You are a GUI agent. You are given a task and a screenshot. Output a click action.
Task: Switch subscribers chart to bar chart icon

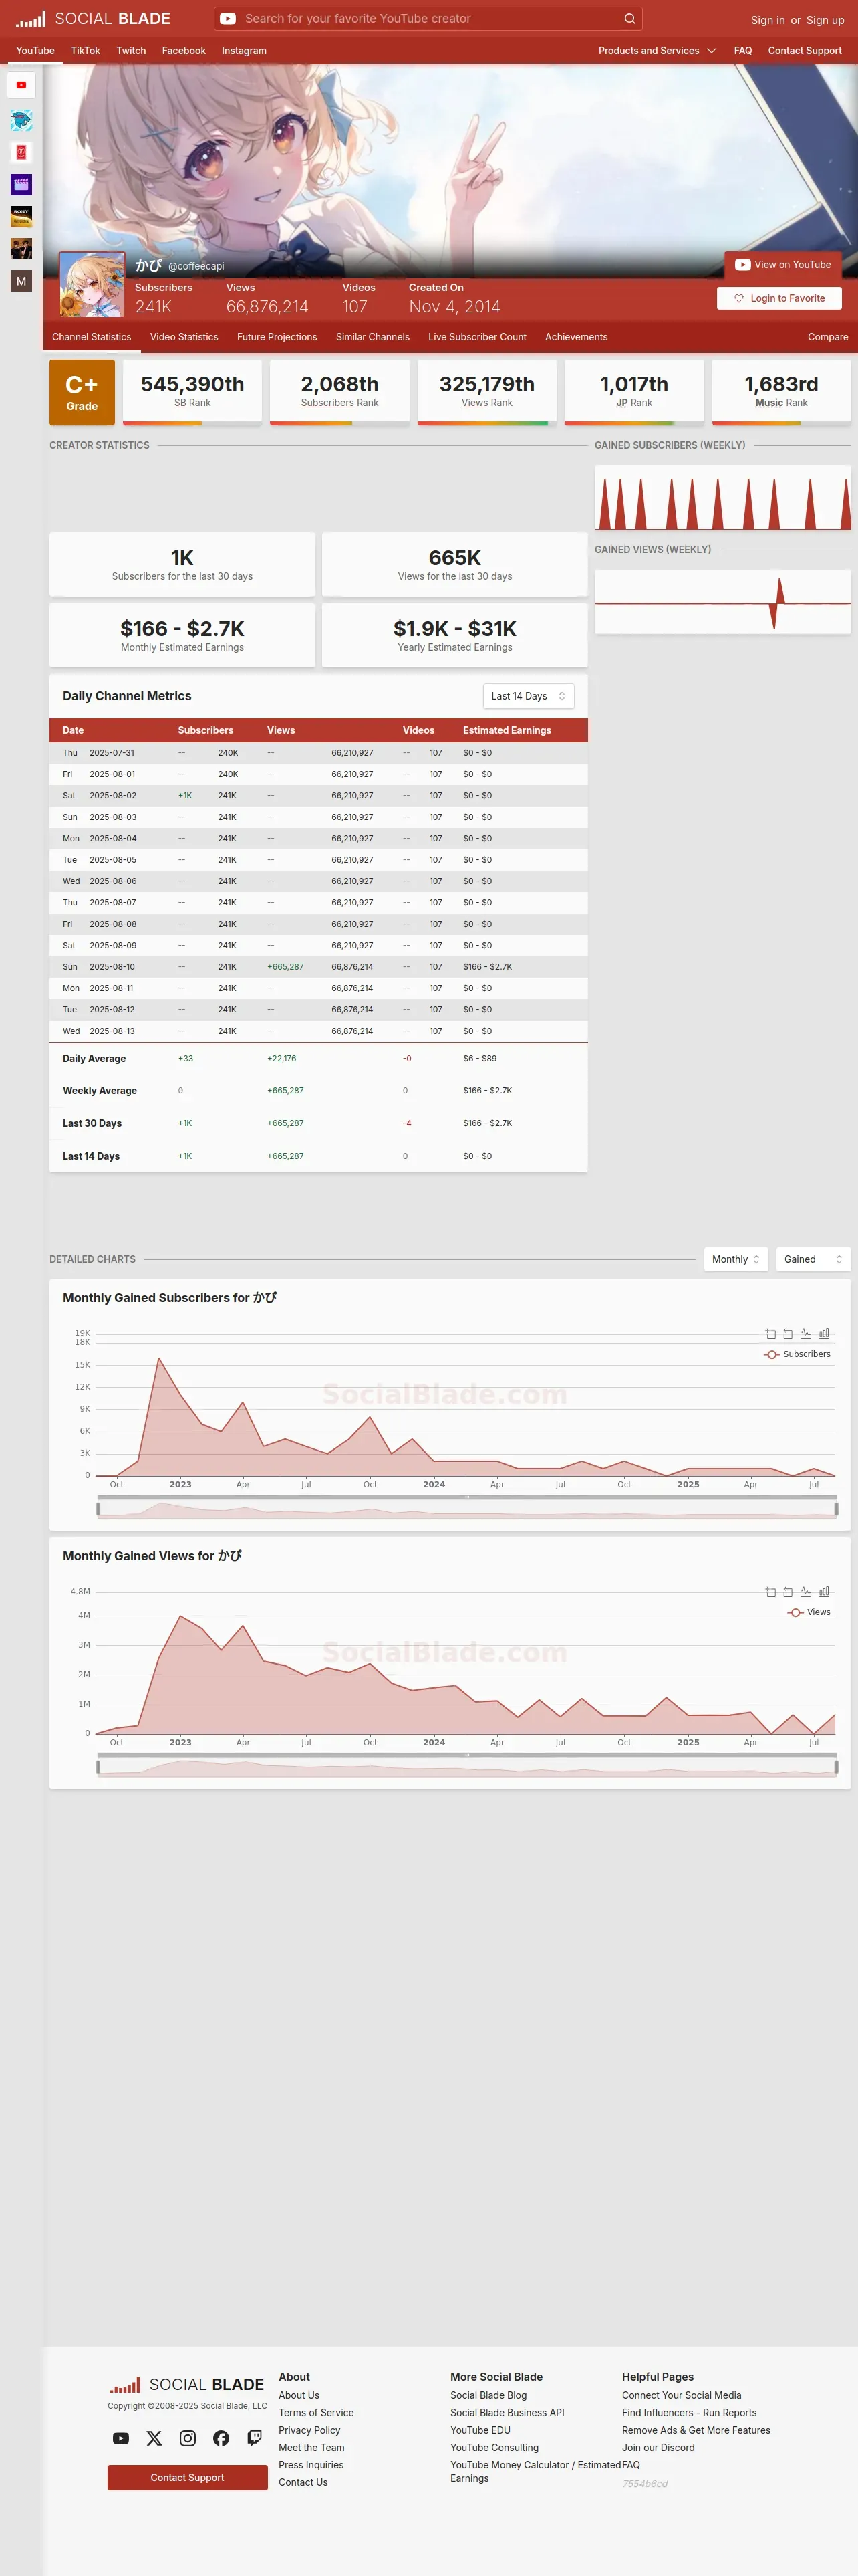[x=824, y=1333]
